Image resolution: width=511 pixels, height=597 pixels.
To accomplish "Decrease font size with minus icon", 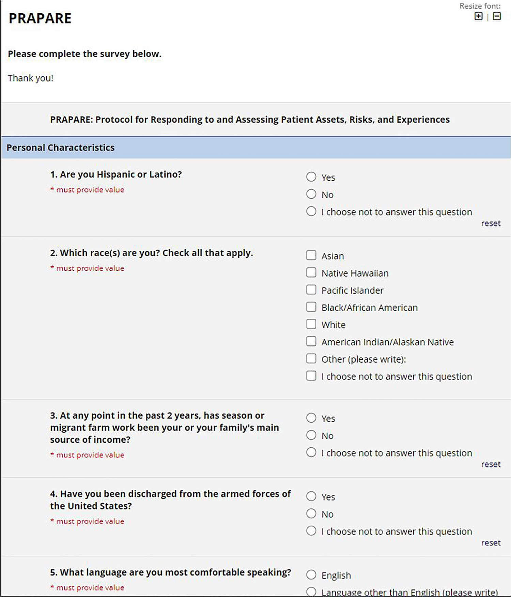I will pos(497,16).
